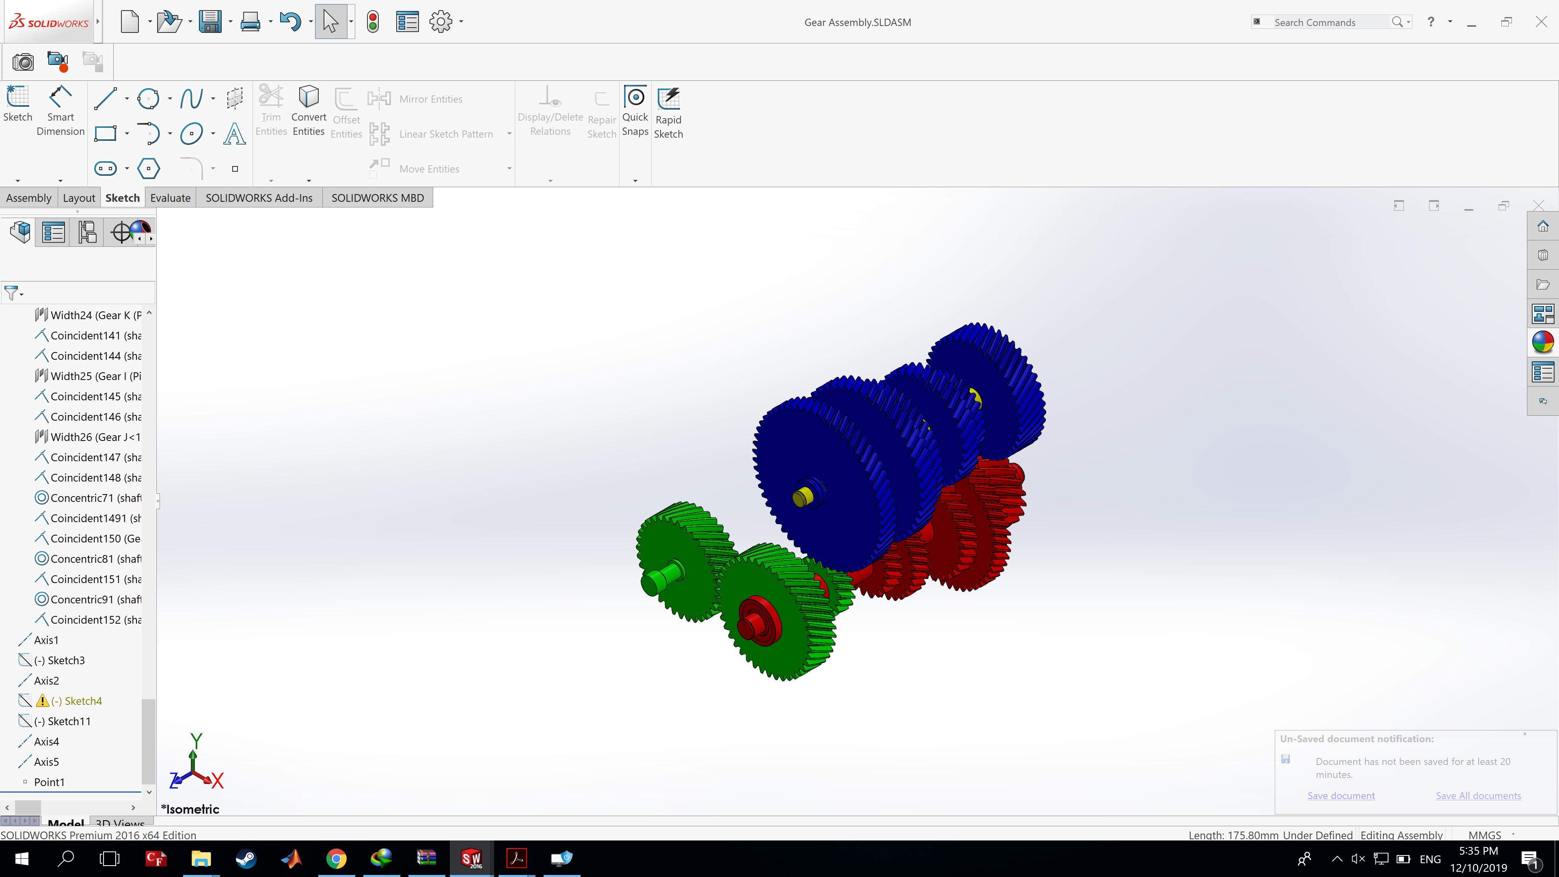This screenshot has width=1559, height=877.
Task: Select the Arc sketch tool
Action: click(148, 133)
